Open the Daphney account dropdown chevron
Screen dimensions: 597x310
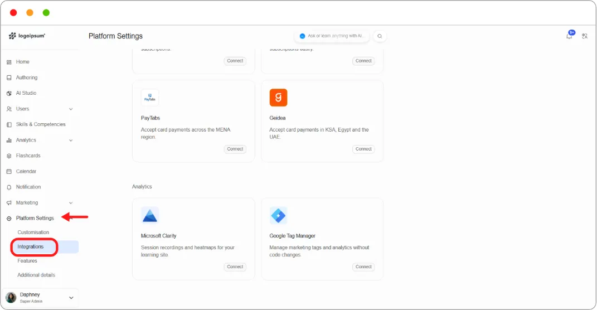tap(71, 298)
